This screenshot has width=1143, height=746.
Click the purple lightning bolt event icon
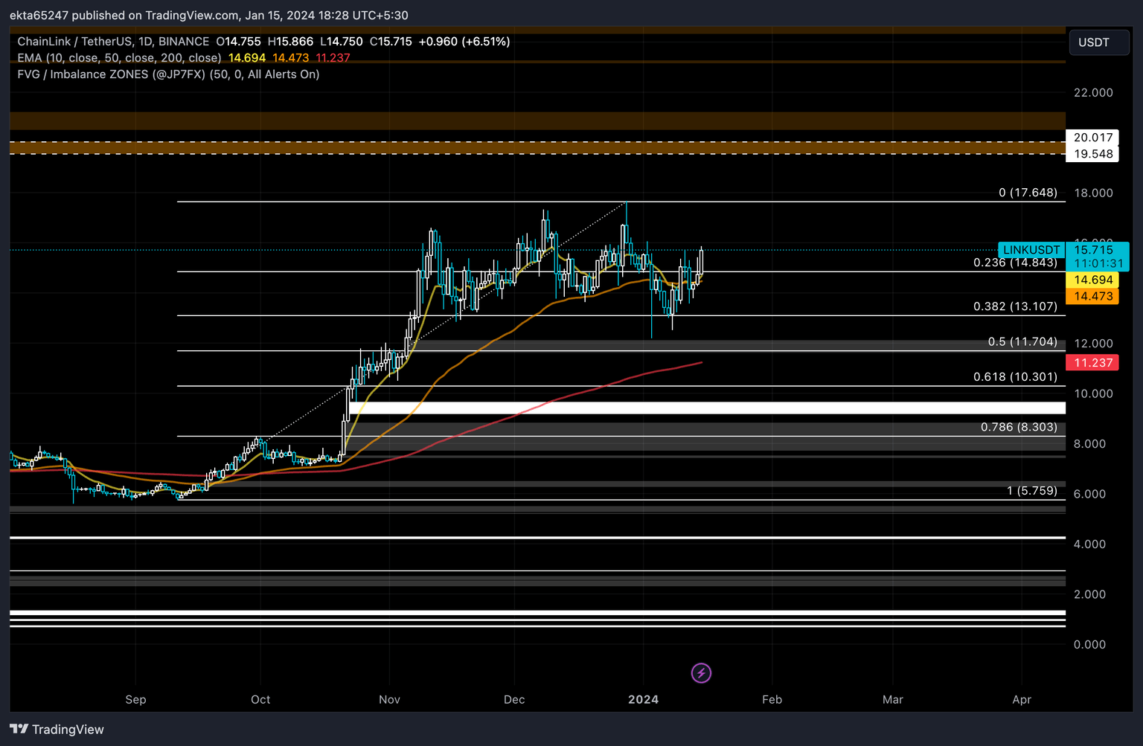tap(701, 673)
